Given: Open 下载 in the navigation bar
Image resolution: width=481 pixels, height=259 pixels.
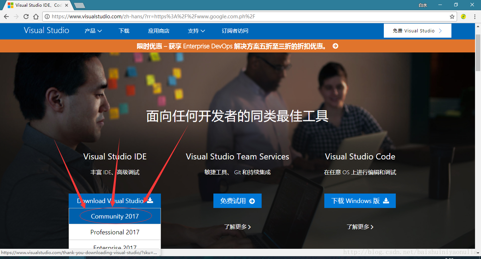Looking at the screenshot, I should [124, 31].
